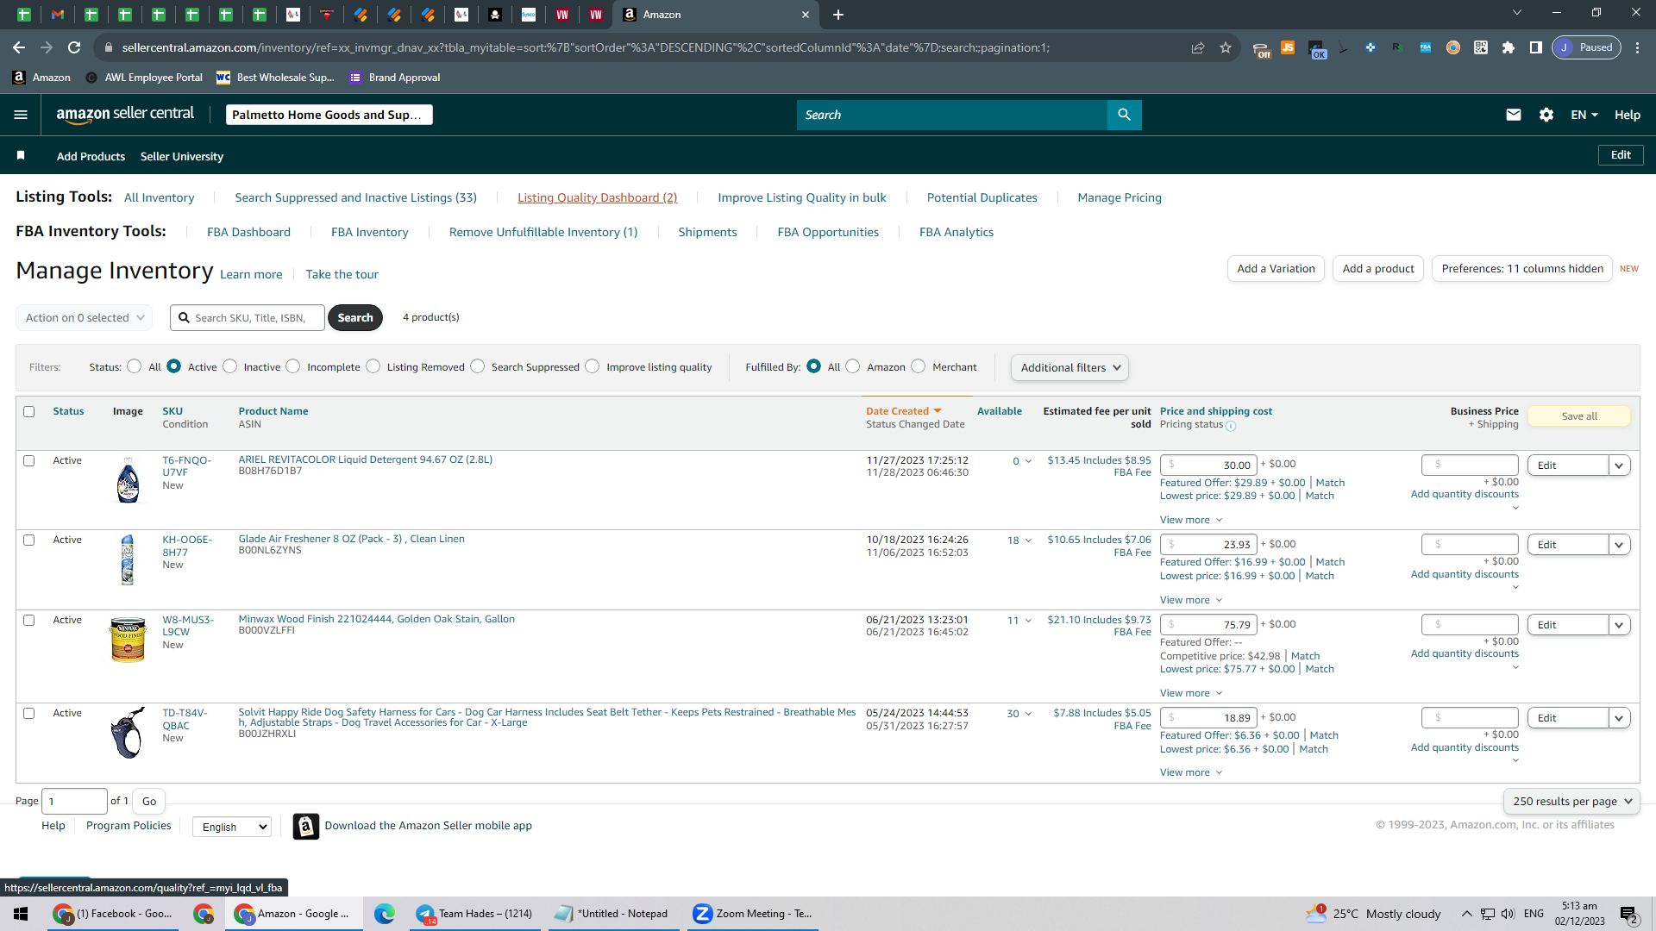Open the EN language dropdown
This screenshot has width=1656, height=931.
[1584, 115]
